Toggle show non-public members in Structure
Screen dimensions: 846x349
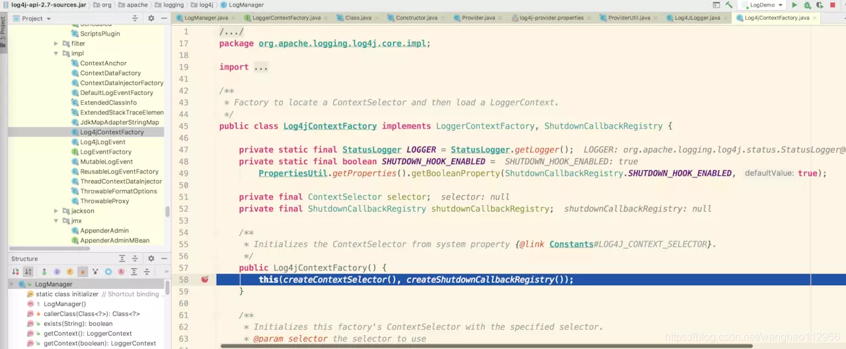(x=83, y=271)
